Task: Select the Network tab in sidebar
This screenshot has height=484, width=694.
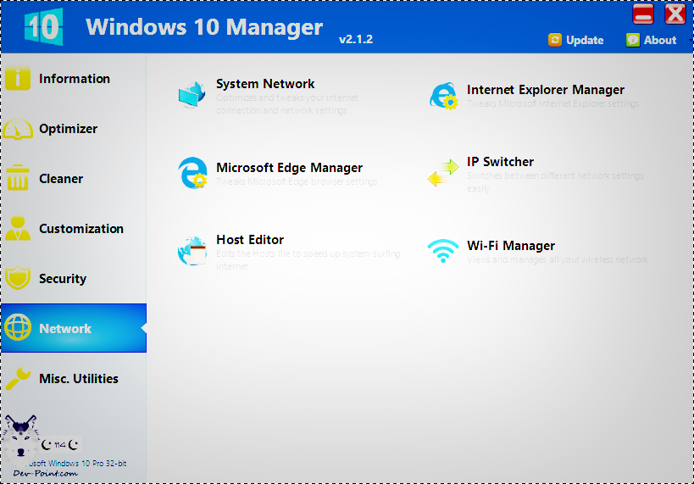Action: 65,329
